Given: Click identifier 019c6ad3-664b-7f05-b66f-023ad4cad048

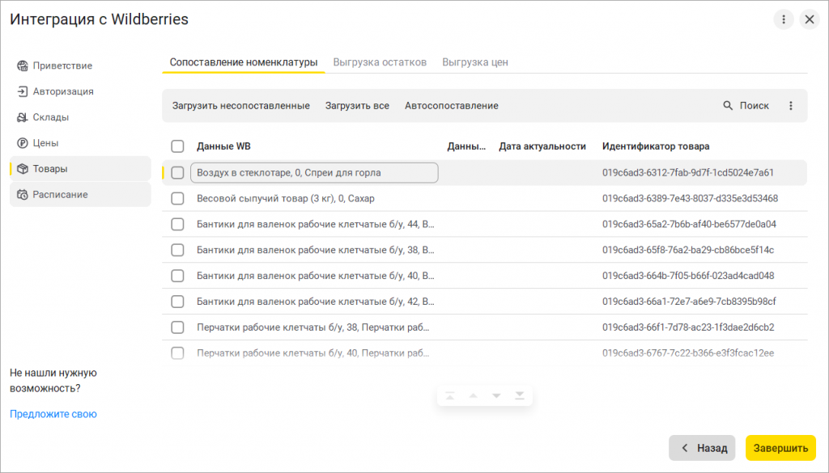Looking at the screenshot, I should click(688, 276).
